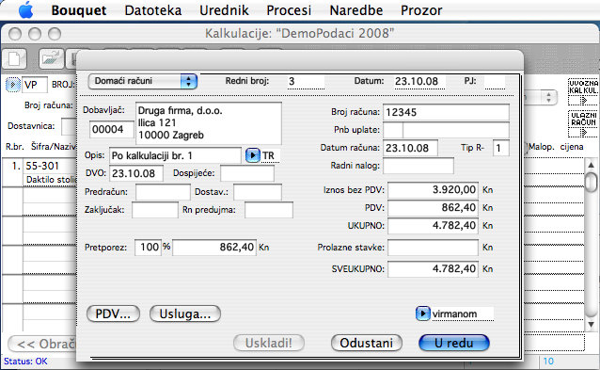Click the partially hidden stepper in Kalkulacije
Image resolution: width=600 pixels, height=370 pixels.
click(x=548, y=97)
